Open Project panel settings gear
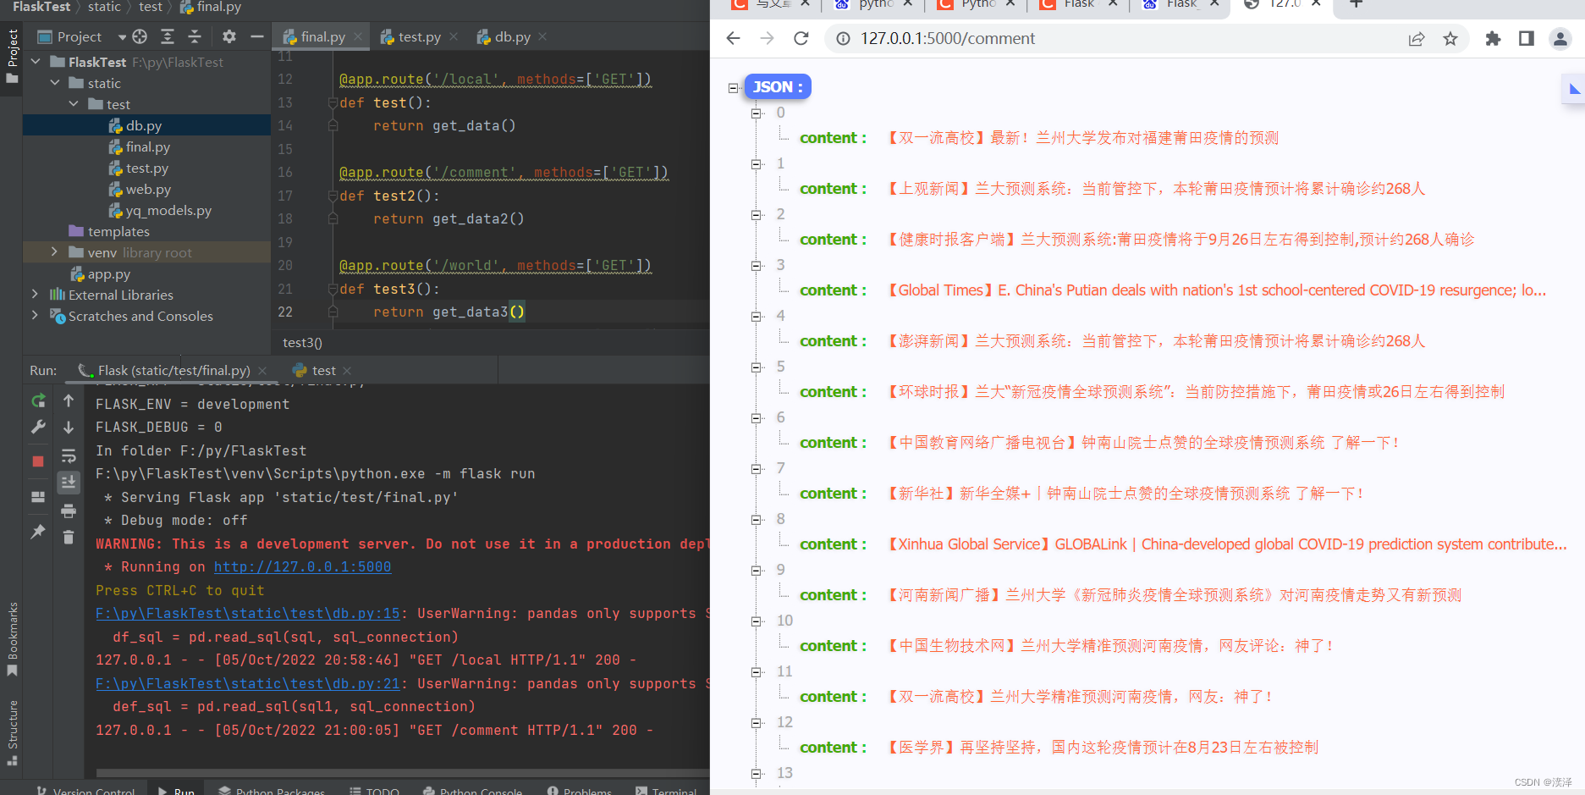 [228, 36]
